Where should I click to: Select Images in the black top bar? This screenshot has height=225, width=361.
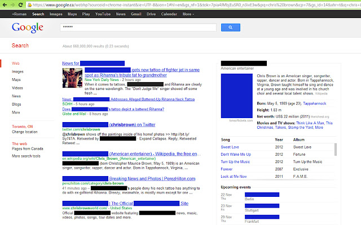tap(56, 14)
